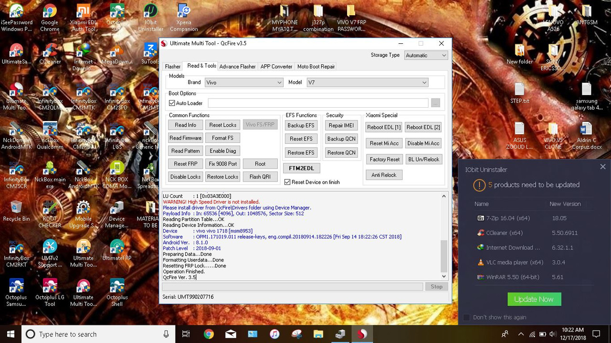Viewport: 611px width, 343px height.
Task: Open UltimateFRP desktop shortcut
Action: coord(117,250)
